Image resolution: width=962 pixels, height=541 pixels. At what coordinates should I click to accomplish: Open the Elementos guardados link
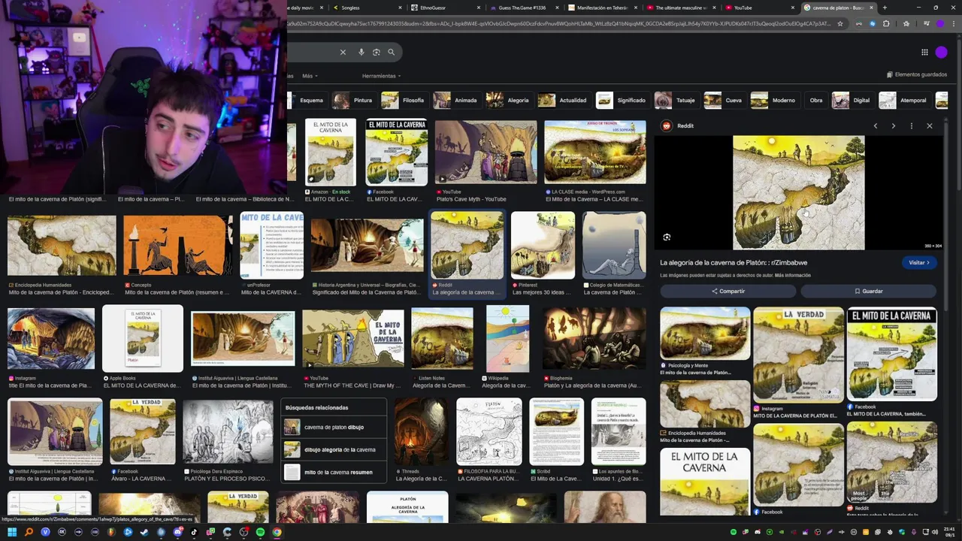pos(917,74)
